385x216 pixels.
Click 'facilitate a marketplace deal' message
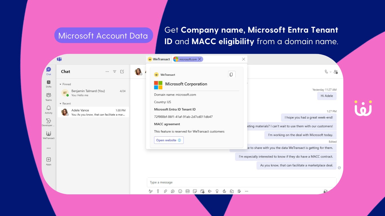[x=297, y=165]
